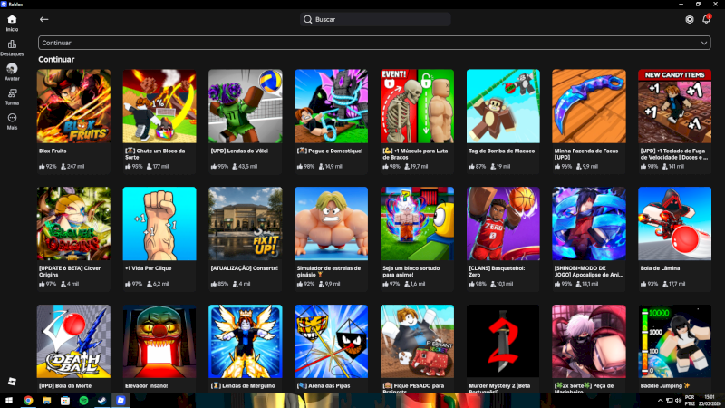
Task: Open the Mais more-options icon
Action: (x=12, y=118)
